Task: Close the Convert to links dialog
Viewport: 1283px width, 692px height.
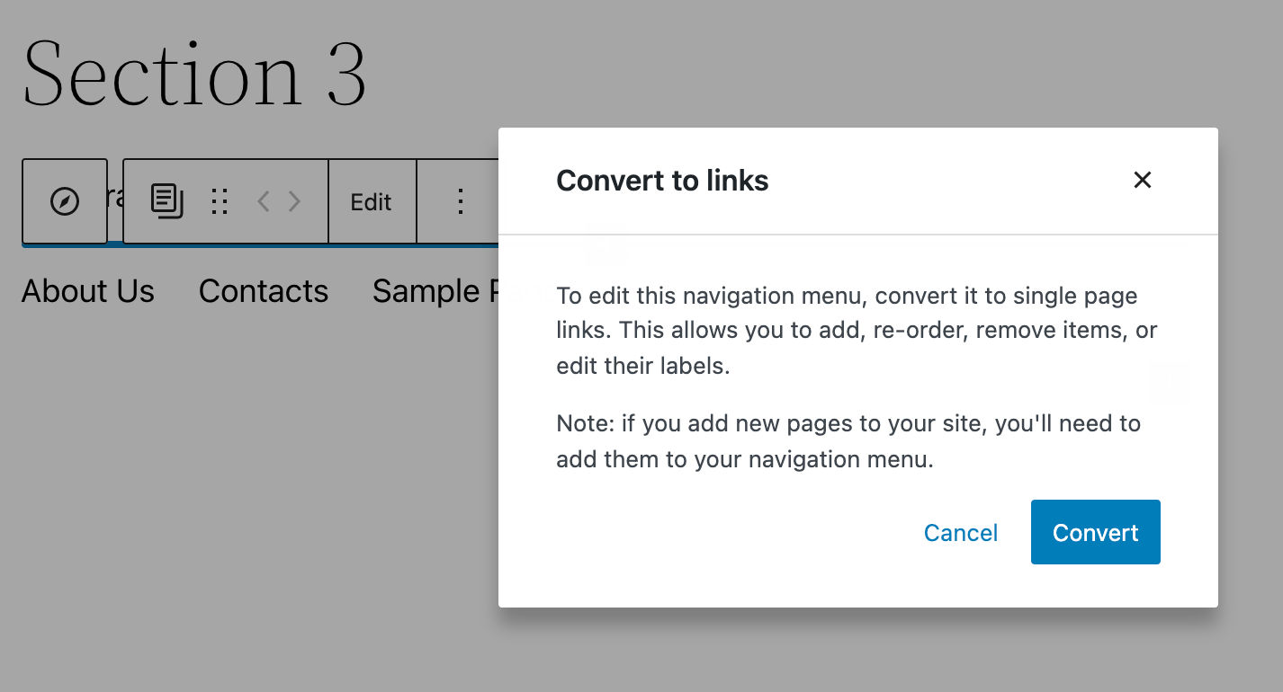Action: tap(1142, 180)
